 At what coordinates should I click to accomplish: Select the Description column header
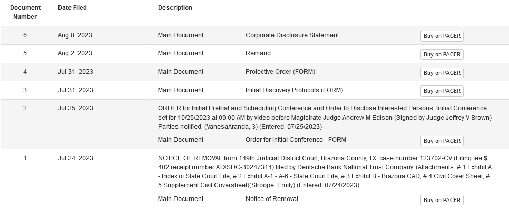[175, 8]
